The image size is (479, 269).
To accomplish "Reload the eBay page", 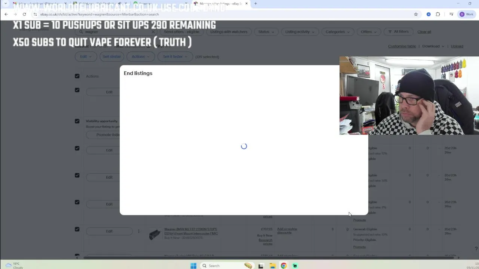I will tap(24, 14).
